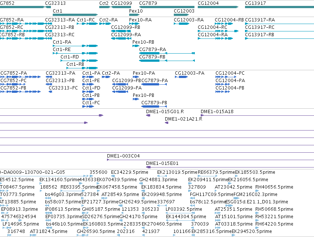Click the Pex10 gene label

click(136, 11)
